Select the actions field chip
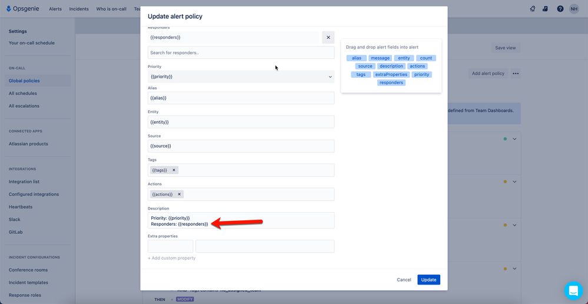Image resolution: width=588 pixels, height=304 pixels. (417, 66)
